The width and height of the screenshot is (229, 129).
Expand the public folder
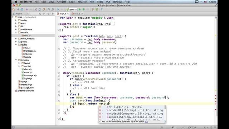[x=16, y=42]
